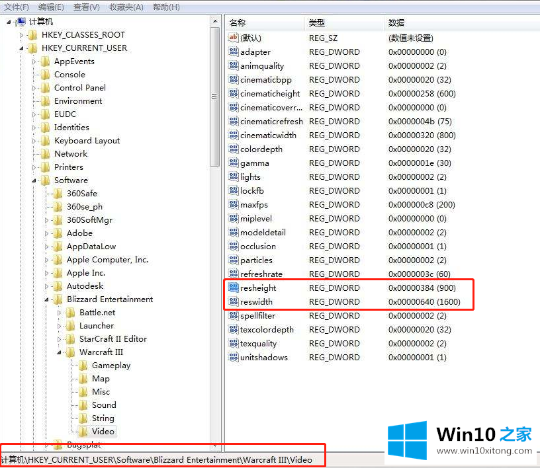This screenshot has width=540, height=468.
Task: Click the 0x00000384 (900) resheight data
Action: coord(422,288)
